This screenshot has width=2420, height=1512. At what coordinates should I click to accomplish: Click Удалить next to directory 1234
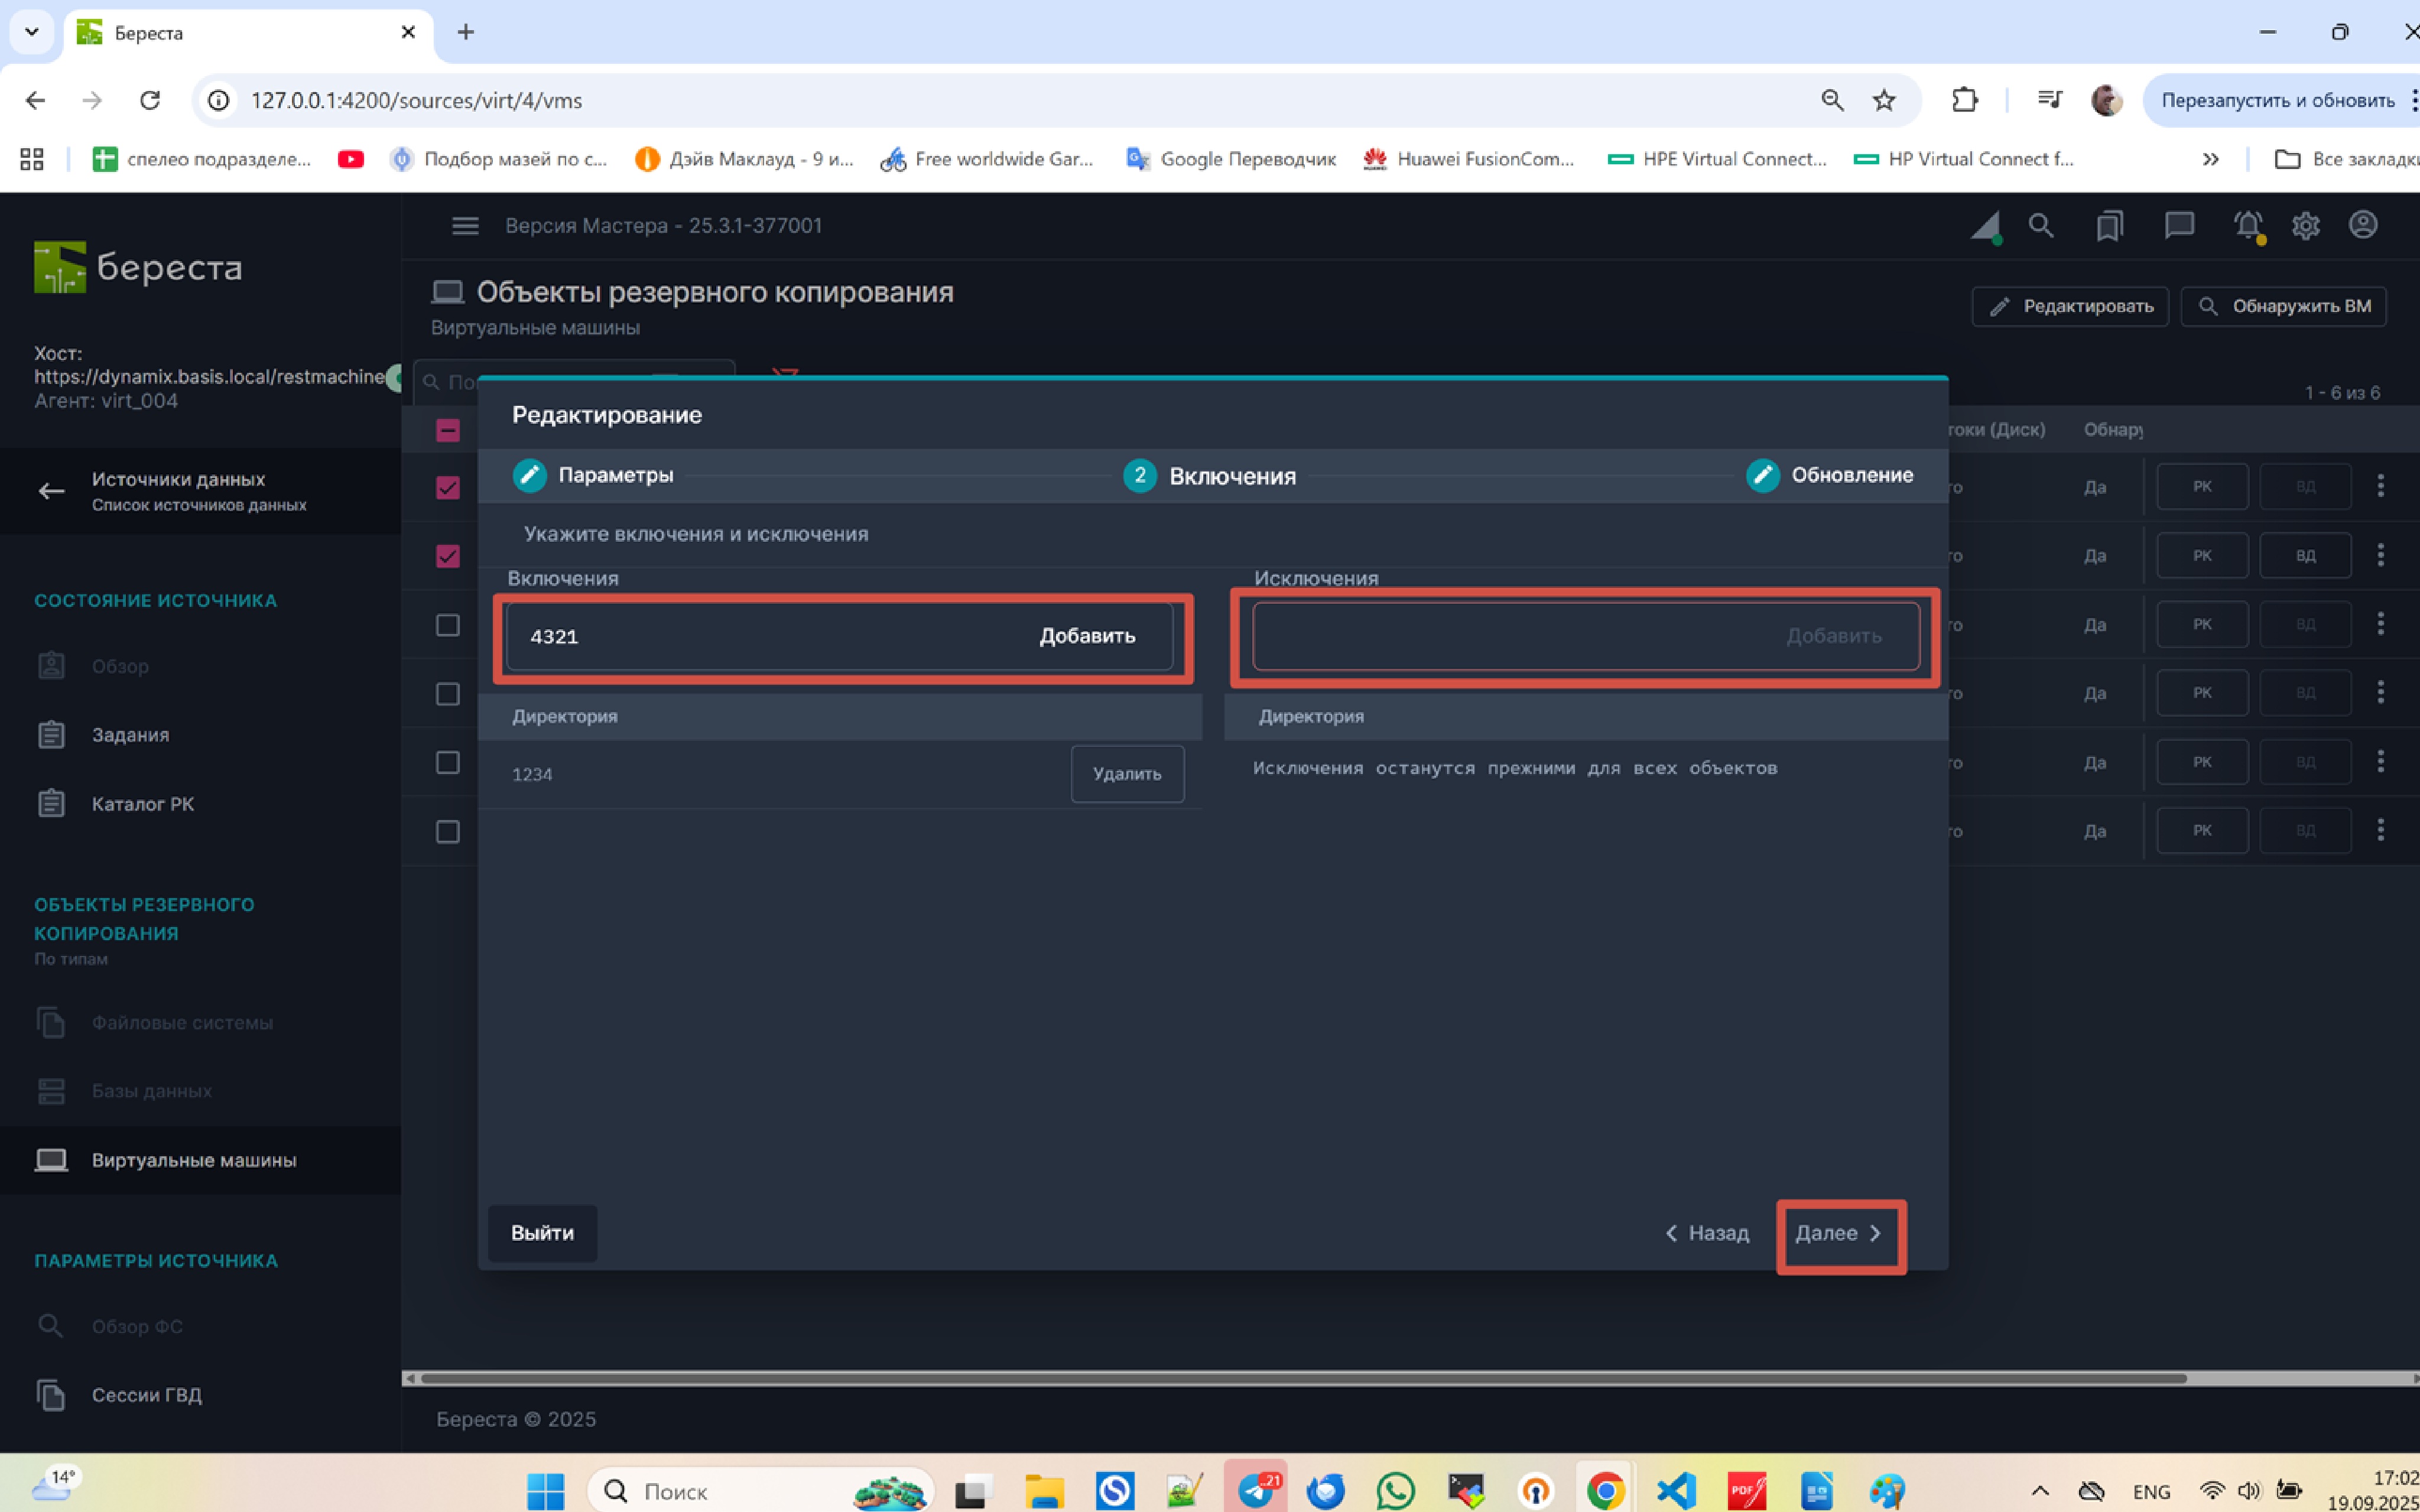1127,774
